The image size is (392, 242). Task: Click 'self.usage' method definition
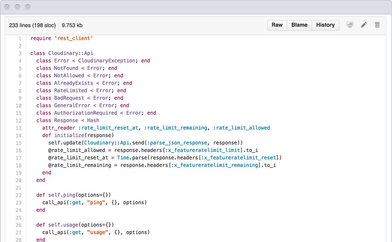(63, 225)
